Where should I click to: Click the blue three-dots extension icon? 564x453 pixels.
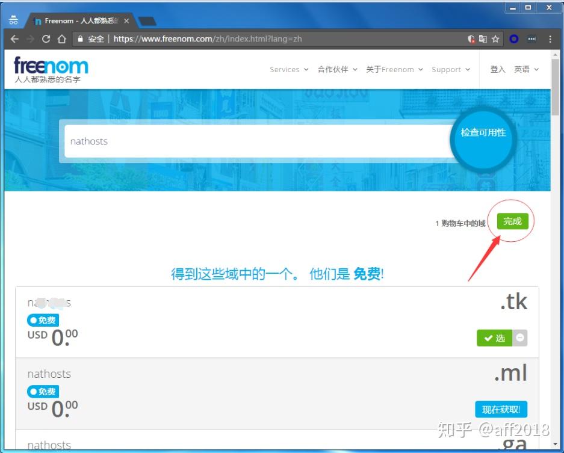tap(532, 39)
